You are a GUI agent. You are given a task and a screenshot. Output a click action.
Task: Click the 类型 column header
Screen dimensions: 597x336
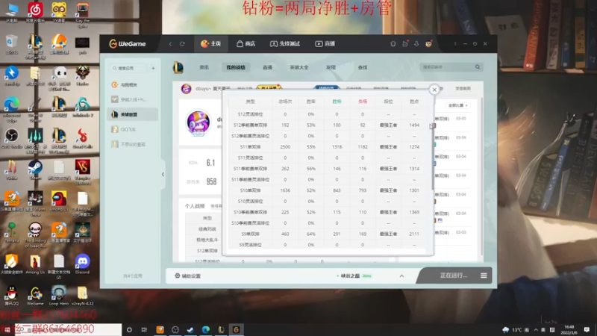[x=250, y=102]
